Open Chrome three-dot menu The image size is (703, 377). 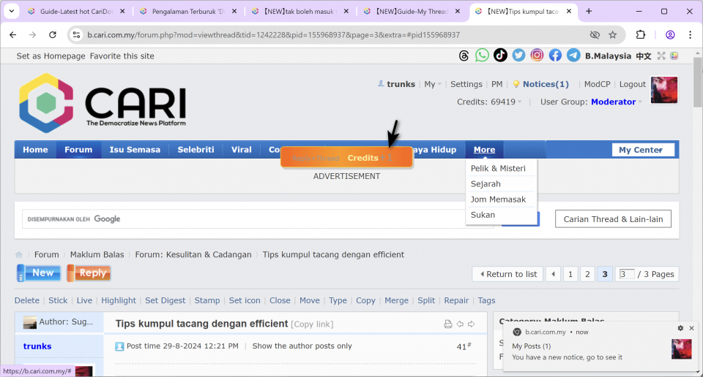690,35
